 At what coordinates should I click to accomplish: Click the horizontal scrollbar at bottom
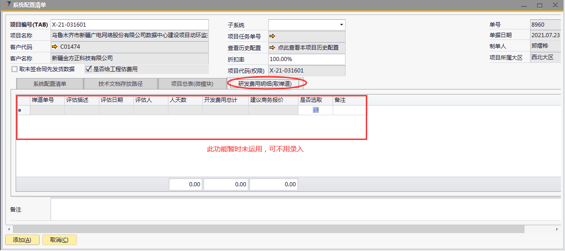(267, 229)
